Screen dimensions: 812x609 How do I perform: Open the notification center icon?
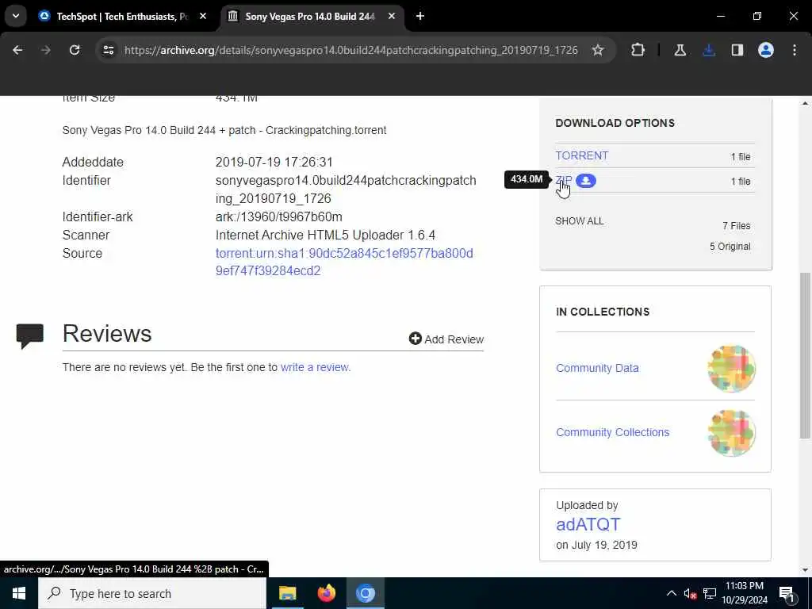pyautogui.click(x=787, y=593)
